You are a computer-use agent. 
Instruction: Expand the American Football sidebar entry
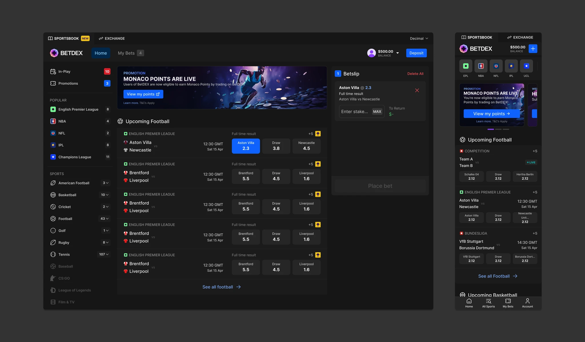(x=107, y=183)
